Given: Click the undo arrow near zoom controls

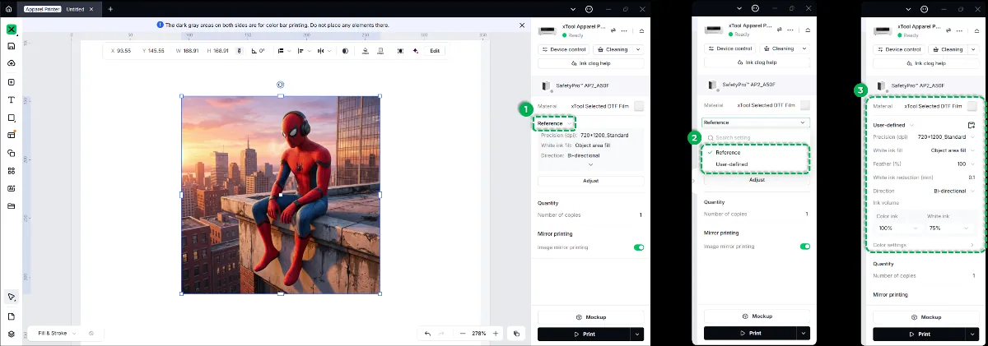Looking at the screenshot, I should 427,334.
